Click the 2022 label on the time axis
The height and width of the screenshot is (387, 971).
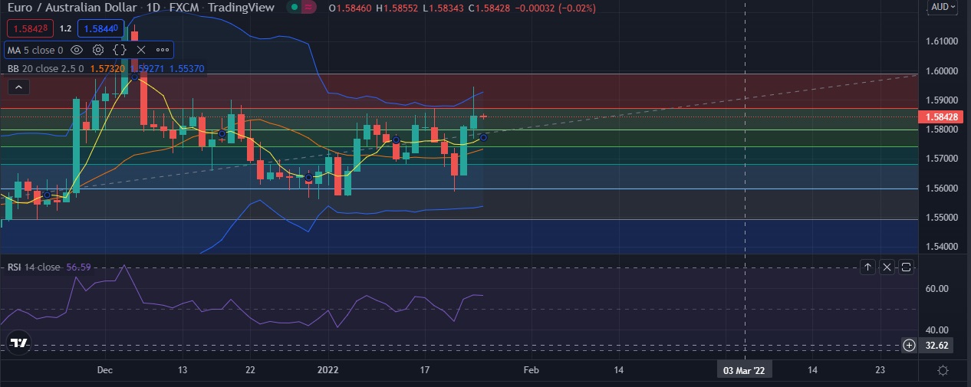coord(329,370)
